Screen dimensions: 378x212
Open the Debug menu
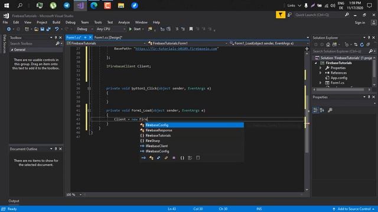(70, 22)
